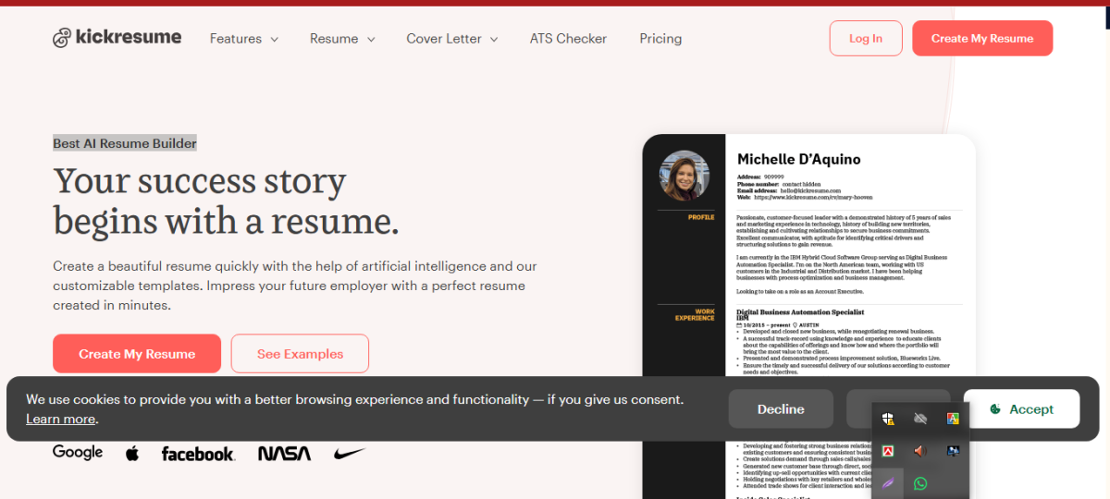The width and height of the screenshot is (1110, 499).
Task: Click the OneDrive disconnected cloud tray icon
Action: pos(919,419)
